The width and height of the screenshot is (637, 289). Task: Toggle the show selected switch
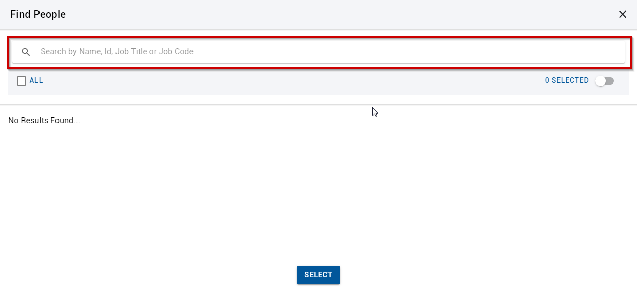coord(605,81)
